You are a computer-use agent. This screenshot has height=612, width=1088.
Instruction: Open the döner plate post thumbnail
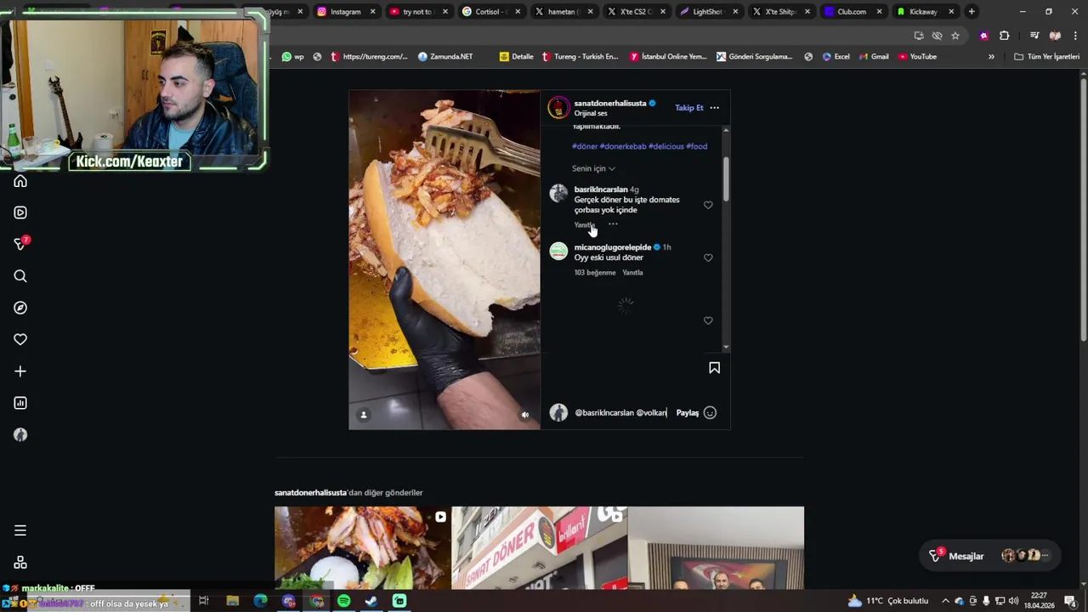coord(362,548)
